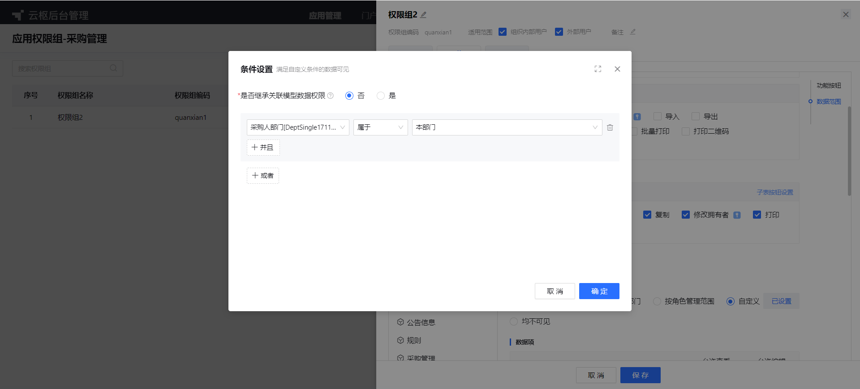The image size is (860, 389).
Task: Close the 权限组2 side panel
Action: (846, 14)
